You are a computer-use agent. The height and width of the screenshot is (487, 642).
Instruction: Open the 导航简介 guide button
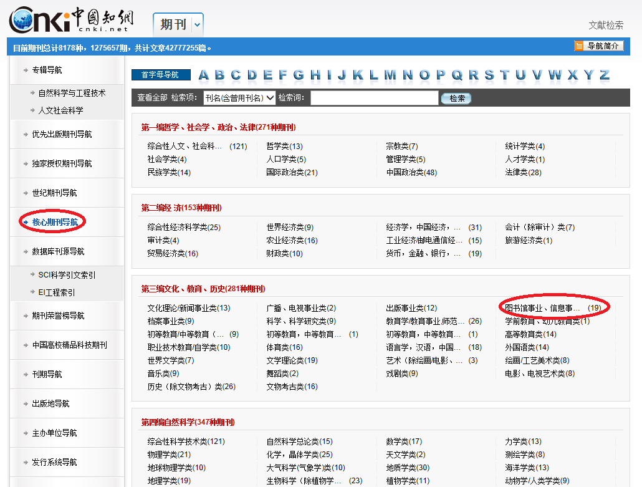click(599, 46)
